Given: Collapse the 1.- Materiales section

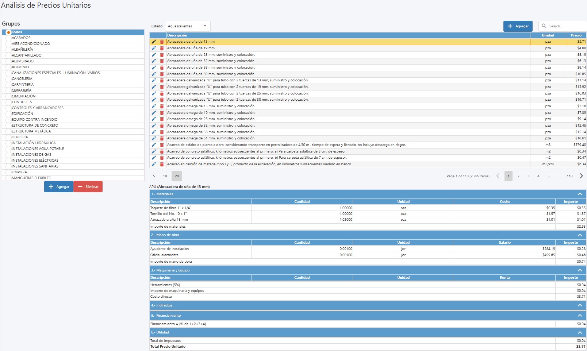Looking at the screenshot, I should 580,194.
